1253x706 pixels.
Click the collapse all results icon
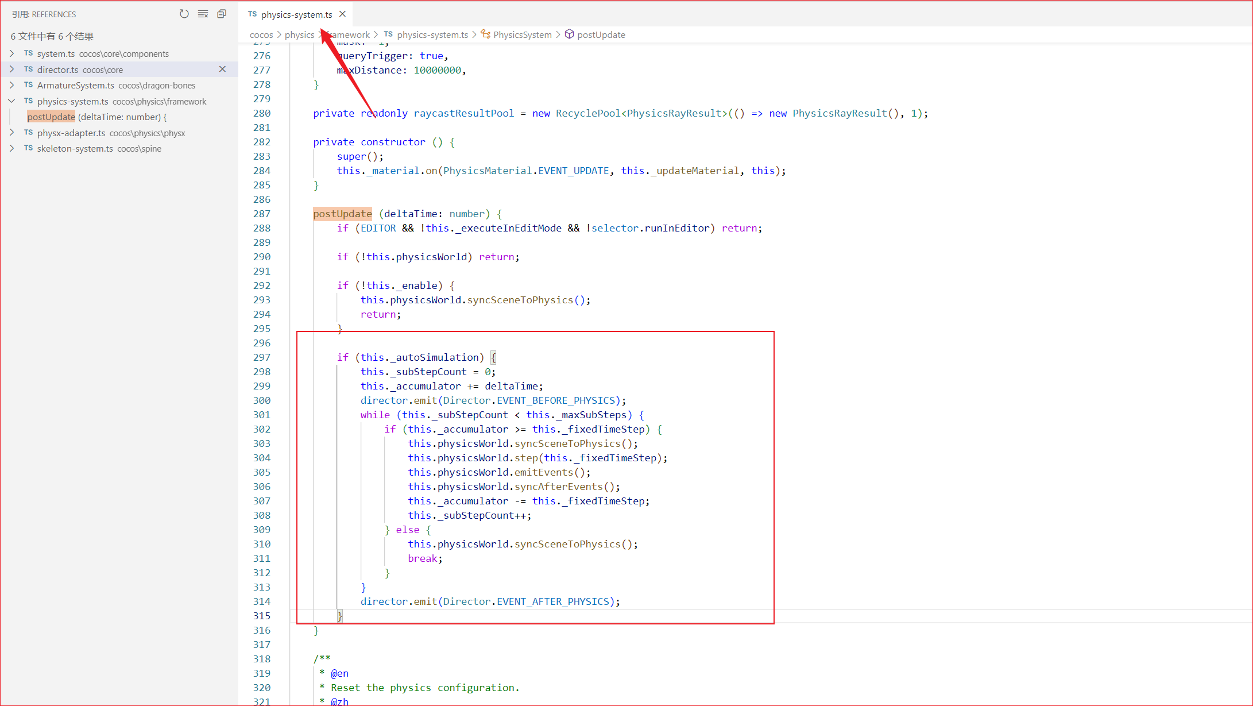[222, 14]
